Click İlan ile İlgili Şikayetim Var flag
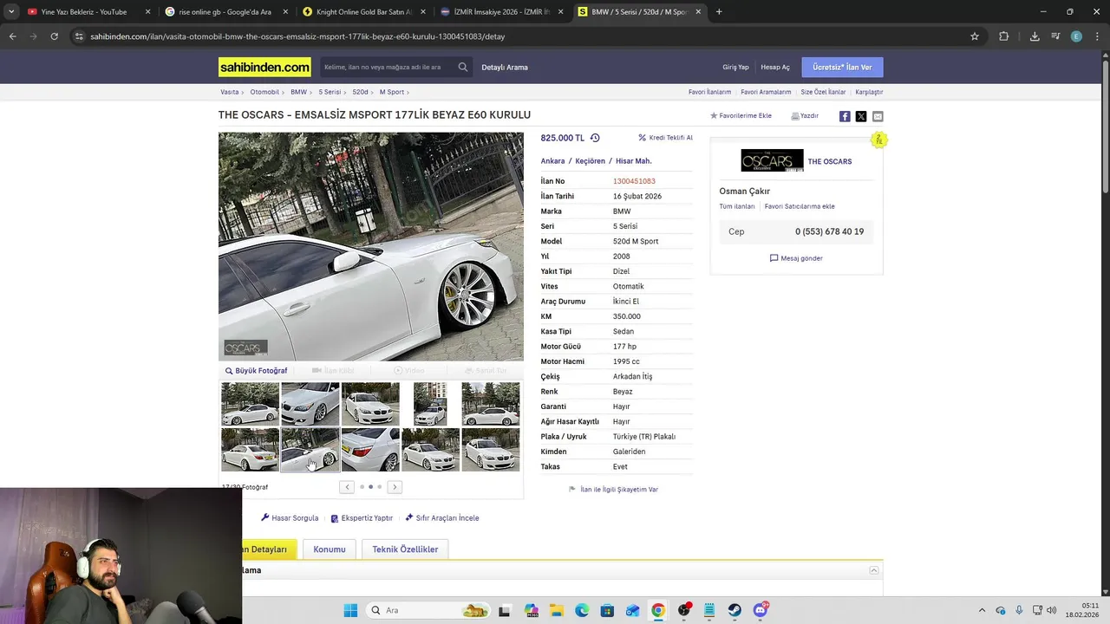Viewport: 1110px width, 624px height. (613, 490)
